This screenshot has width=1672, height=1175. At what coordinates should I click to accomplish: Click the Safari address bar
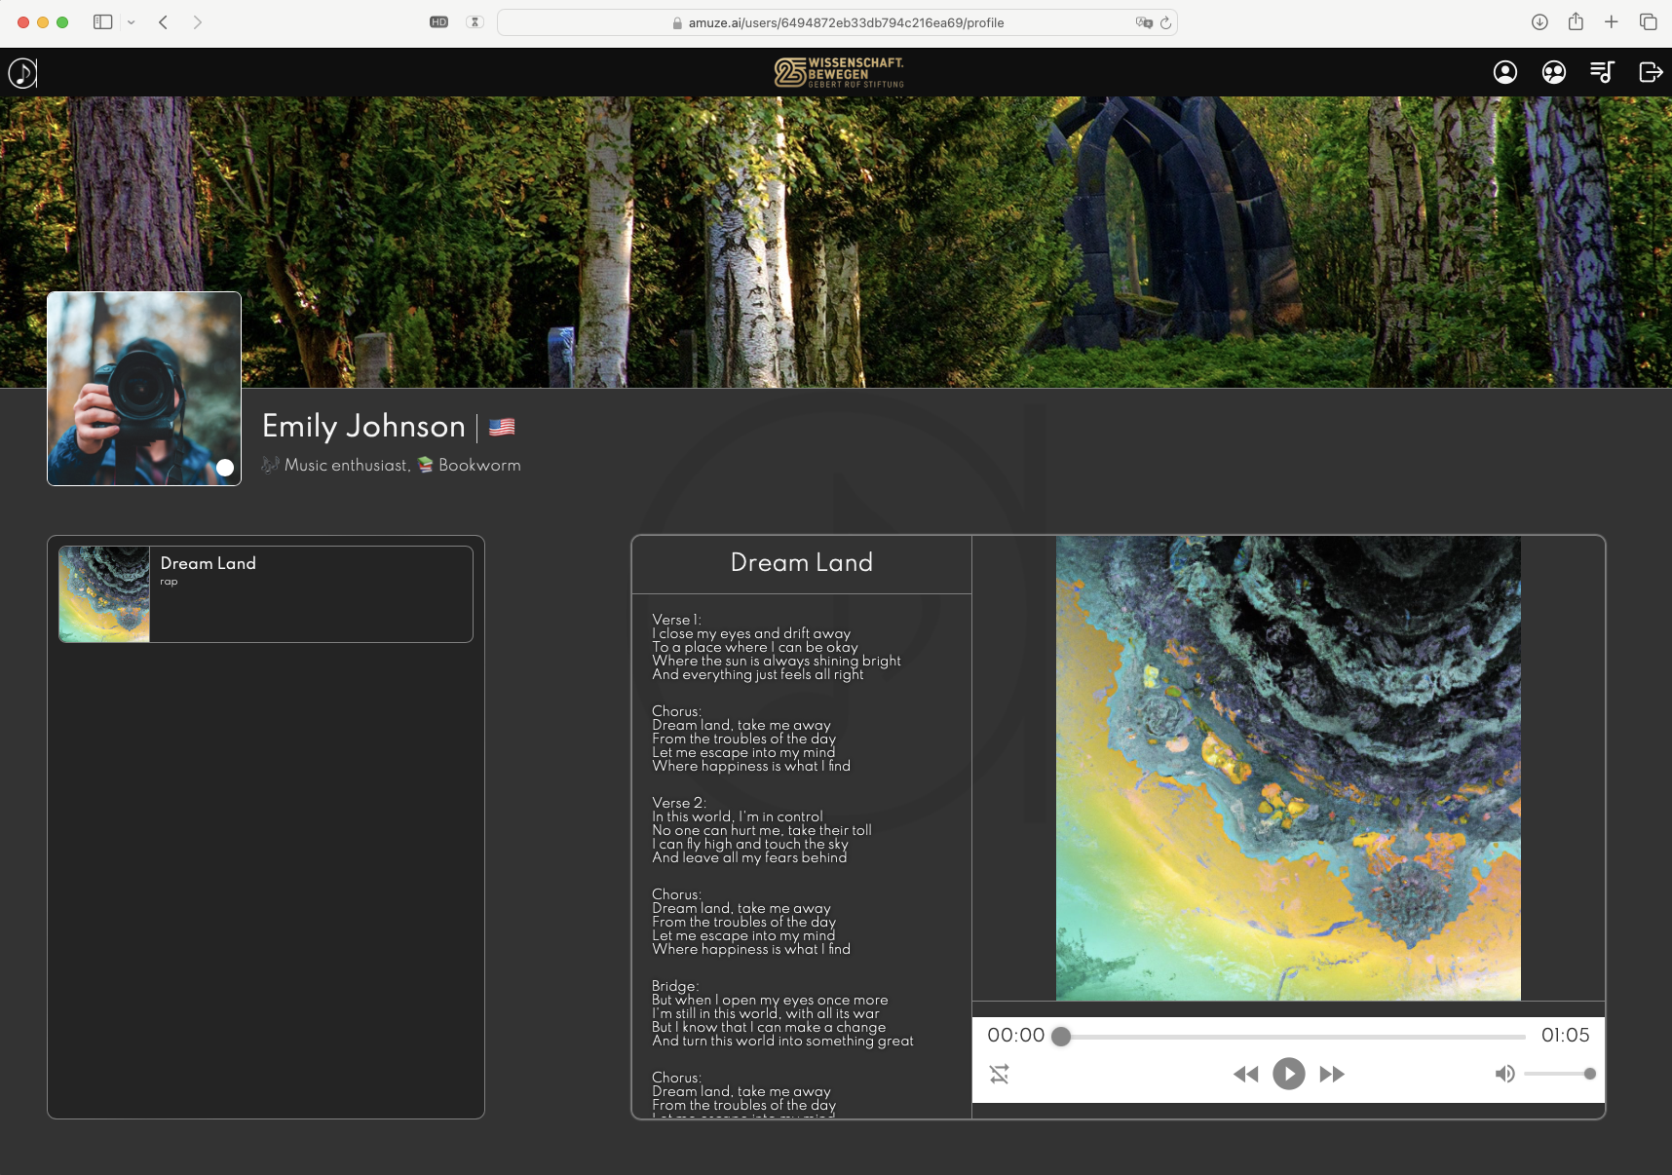[x=836, y=22]
